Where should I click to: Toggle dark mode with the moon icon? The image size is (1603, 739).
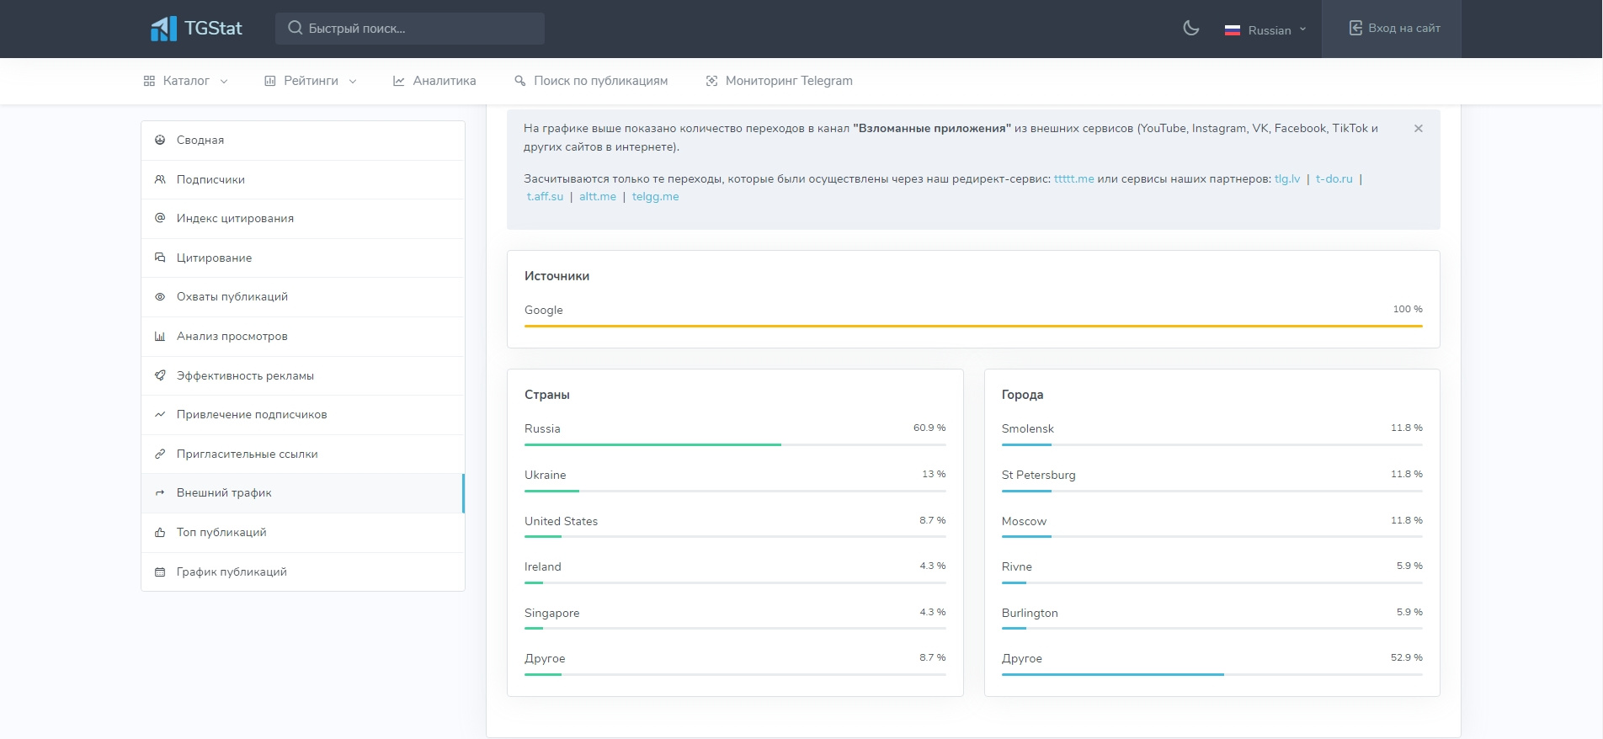[1190, 29]
